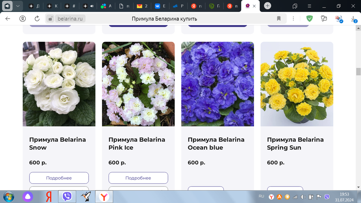Go back using the browser back arrow

click(x=8, y=19)
